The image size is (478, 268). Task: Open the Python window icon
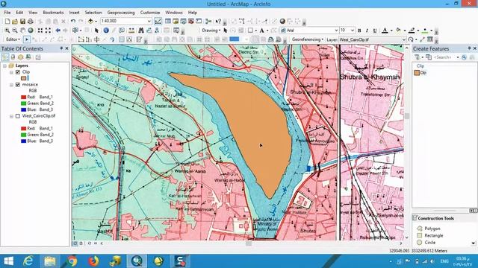pos(199,22)
